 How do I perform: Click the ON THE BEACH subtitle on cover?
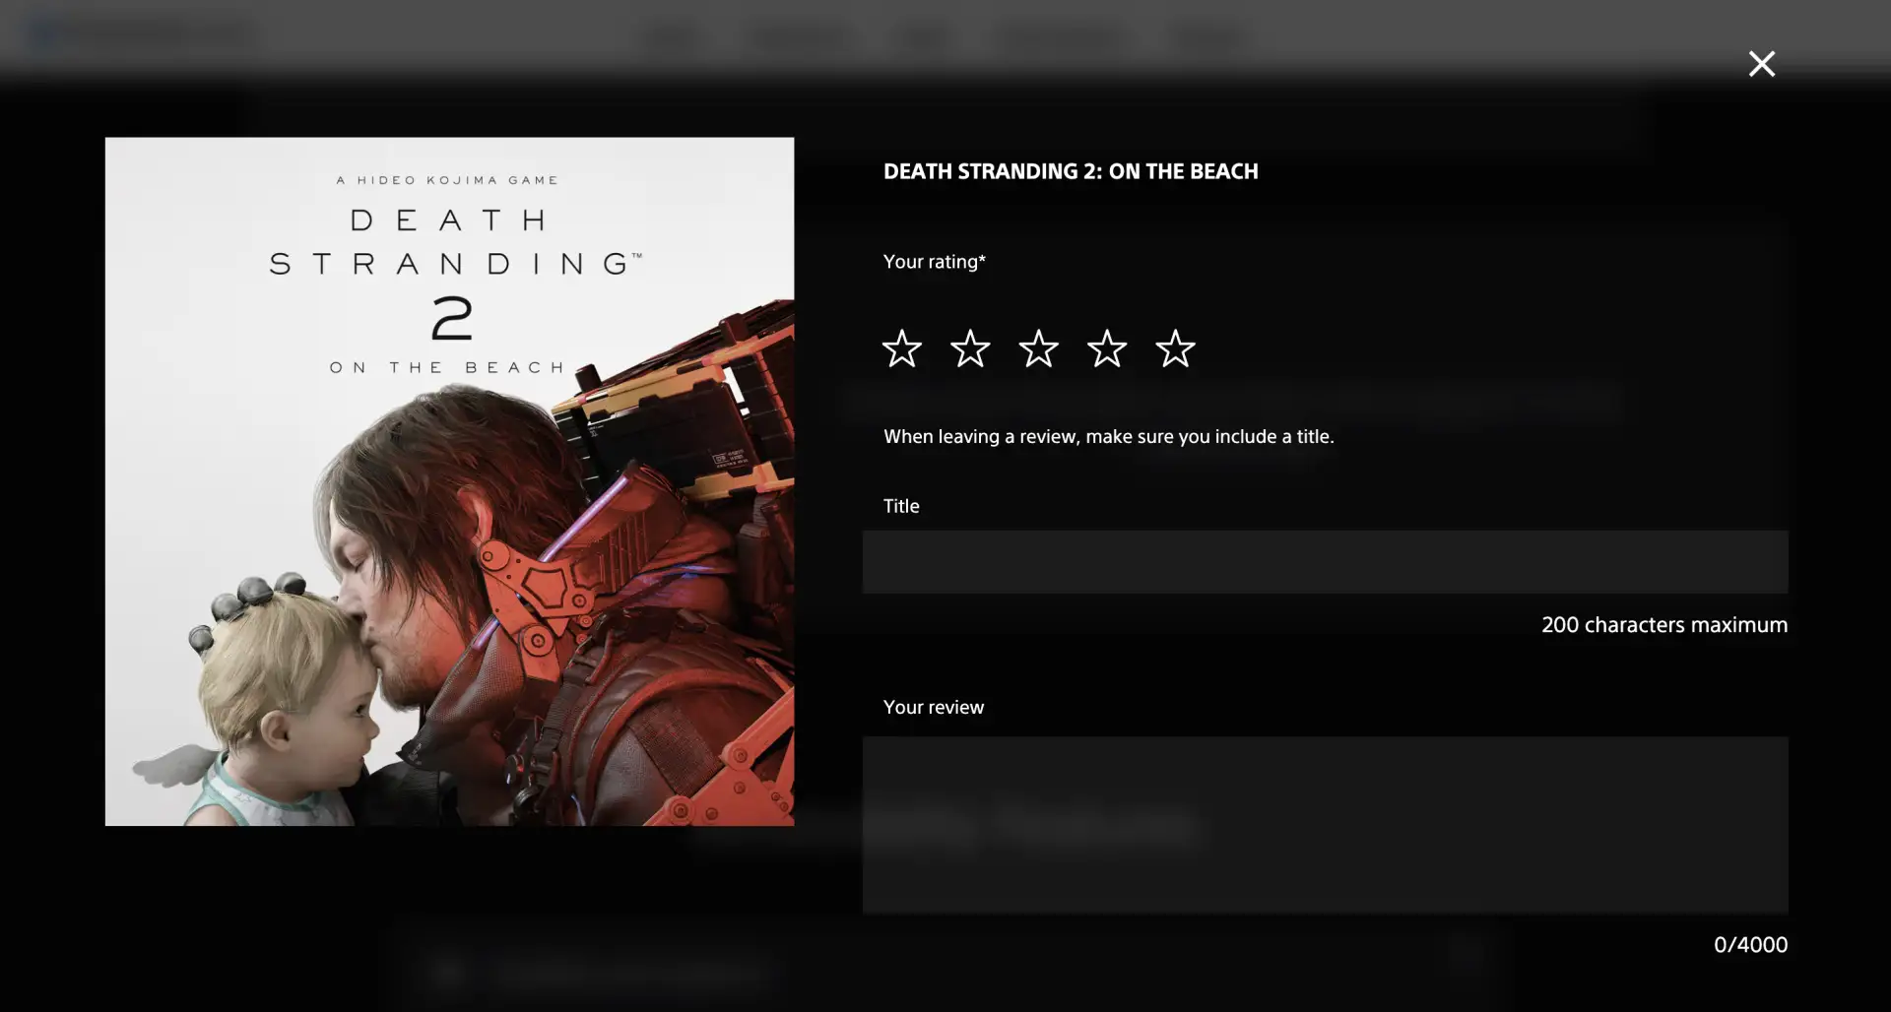click(x=447, y=367)
